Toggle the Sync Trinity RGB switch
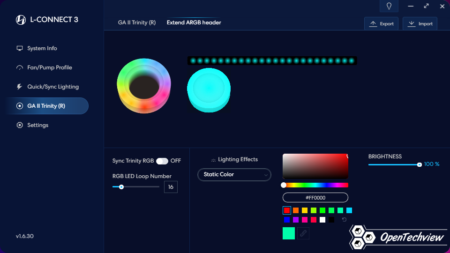Image resolution: width=450 pixels, height=253 pixels. point(162,161)
